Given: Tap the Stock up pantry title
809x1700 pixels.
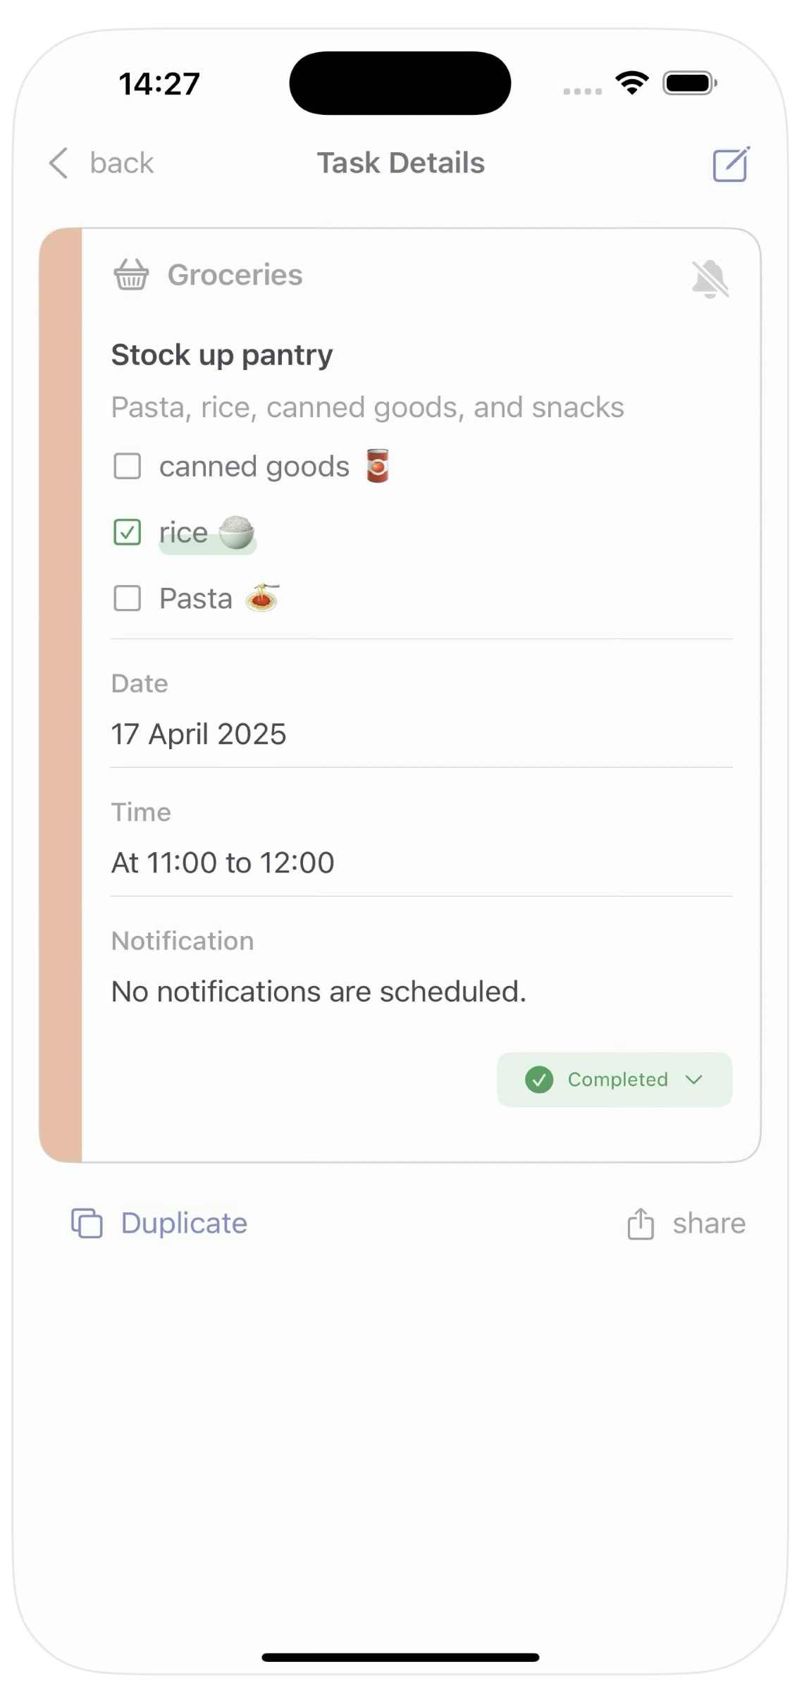Looking at the screenshot, I should coord(222,355).
